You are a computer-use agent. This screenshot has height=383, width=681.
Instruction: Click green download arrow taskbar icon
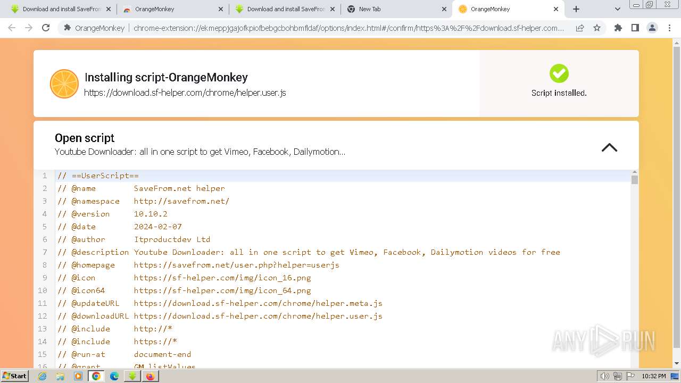pyautogui.click(x=132, y=376)
